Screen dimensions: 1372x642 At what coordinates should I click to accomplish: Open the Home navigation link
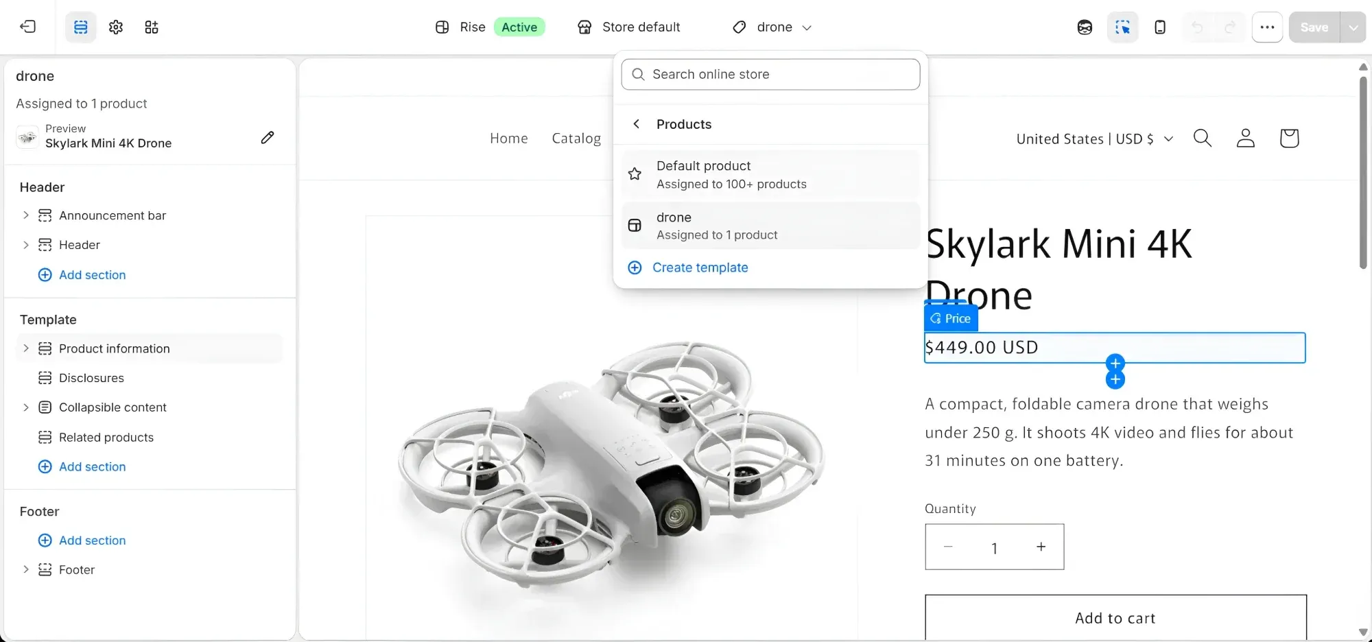[x=509, y=139]
